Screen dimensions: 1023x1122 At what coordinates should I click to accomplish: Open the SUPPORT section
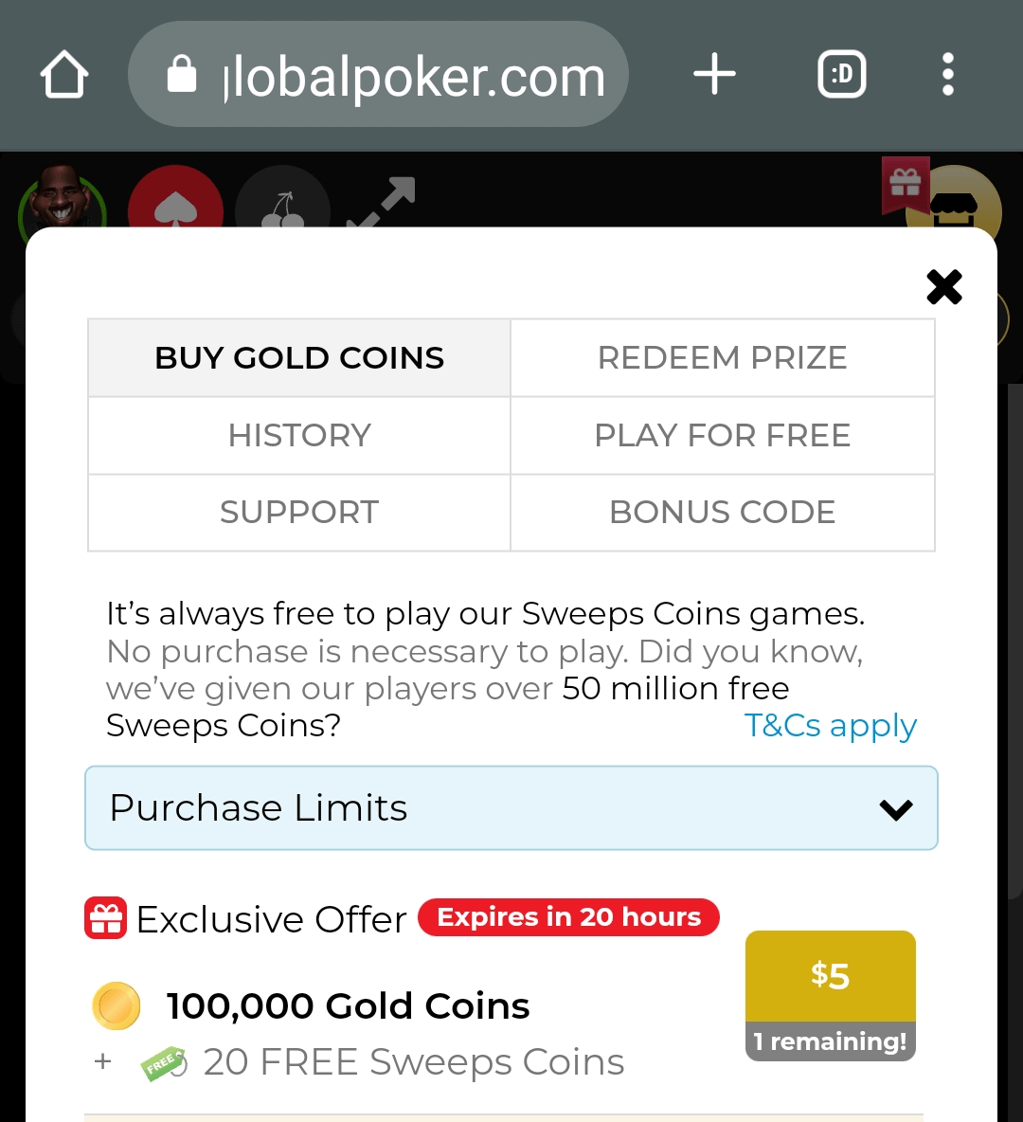298,513
